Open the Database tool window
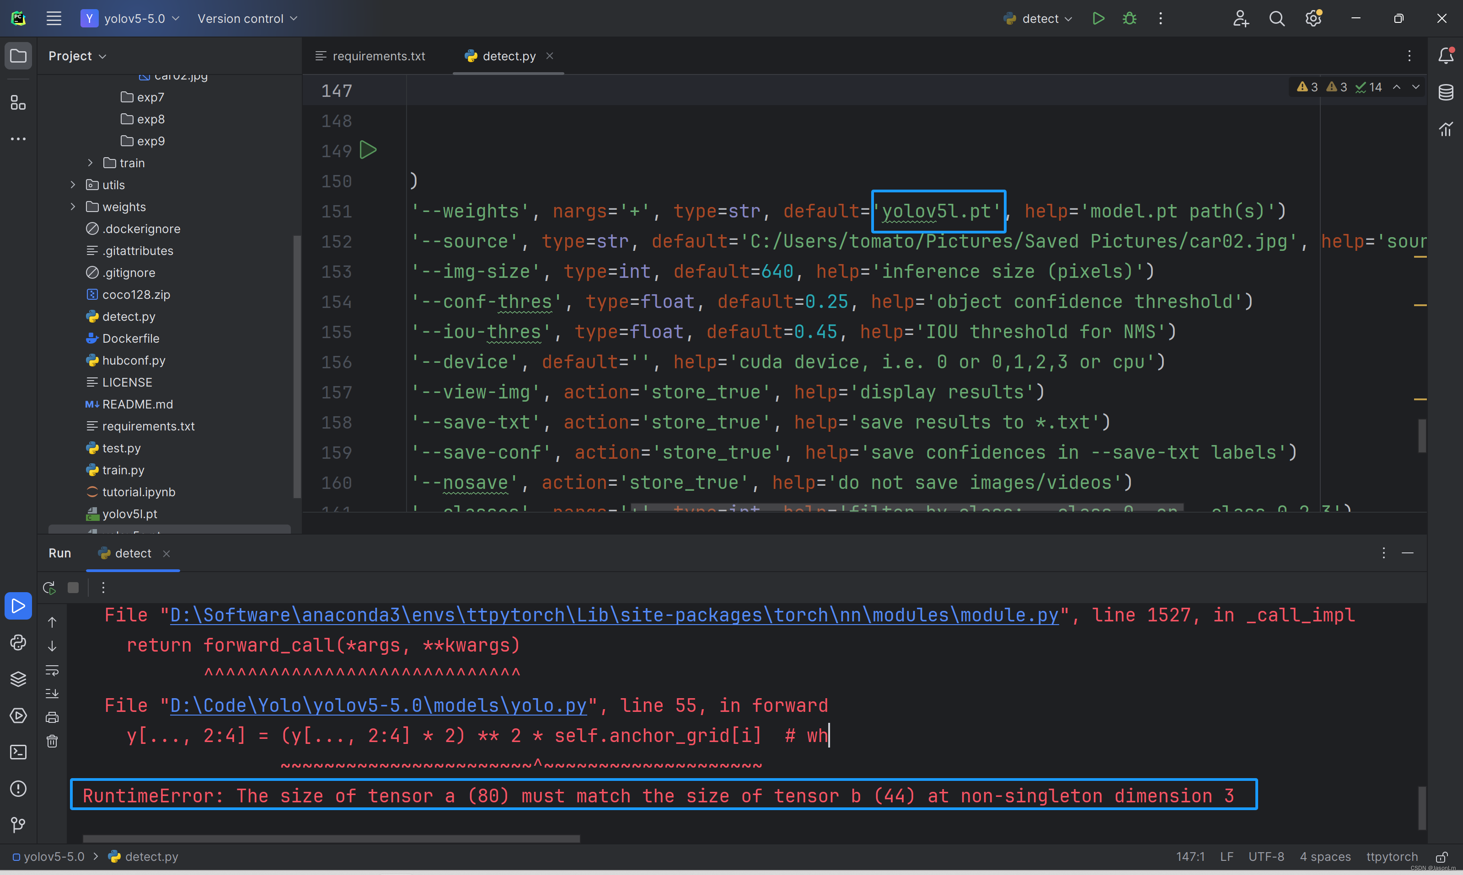The width and height of the screenshot is (1463, 875). 1445,92
